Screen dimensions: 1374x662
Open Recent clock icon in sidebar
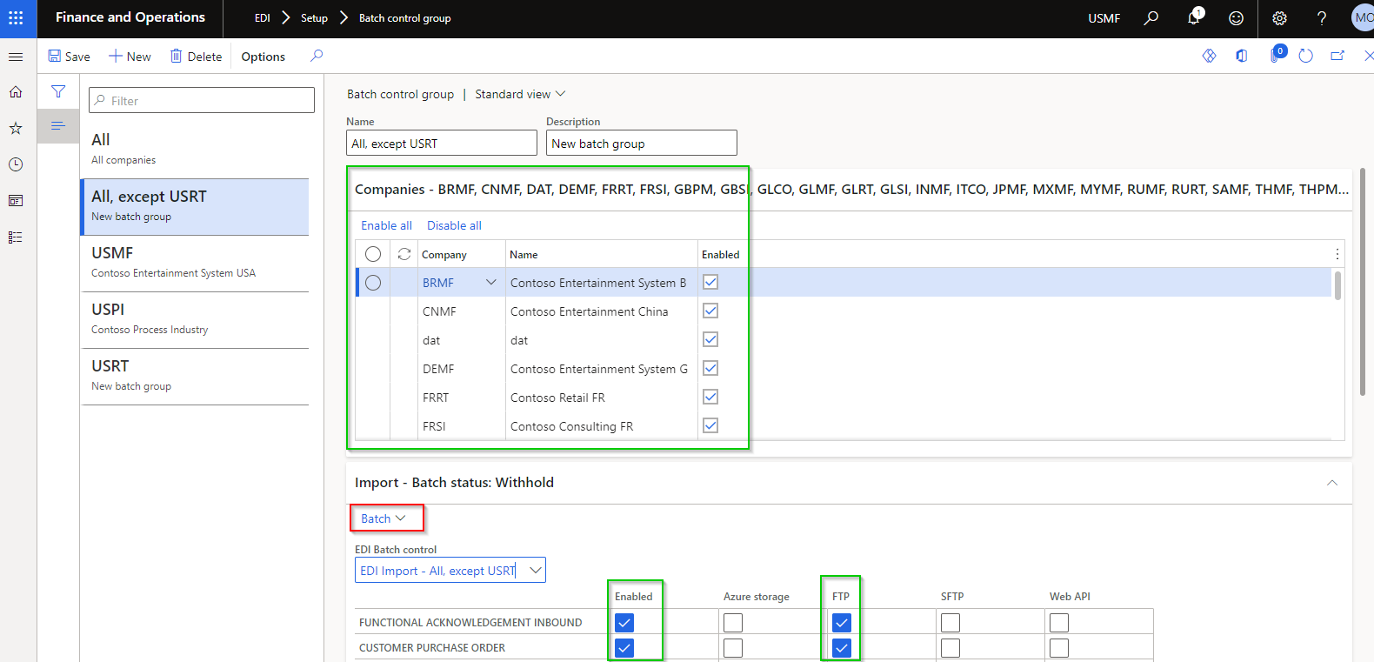(16, 164)
